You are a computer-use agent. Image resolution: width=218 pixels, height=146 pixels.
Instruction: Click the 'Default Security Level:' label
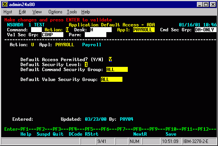point(51,65)
